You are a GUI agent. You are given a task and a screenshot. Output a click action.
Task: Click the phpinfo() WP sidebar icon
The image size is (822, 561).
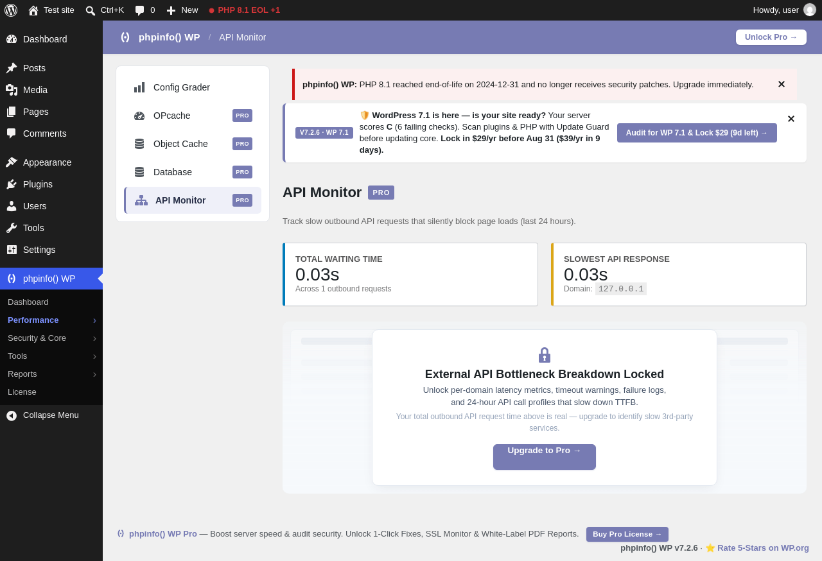coord(12,279)
